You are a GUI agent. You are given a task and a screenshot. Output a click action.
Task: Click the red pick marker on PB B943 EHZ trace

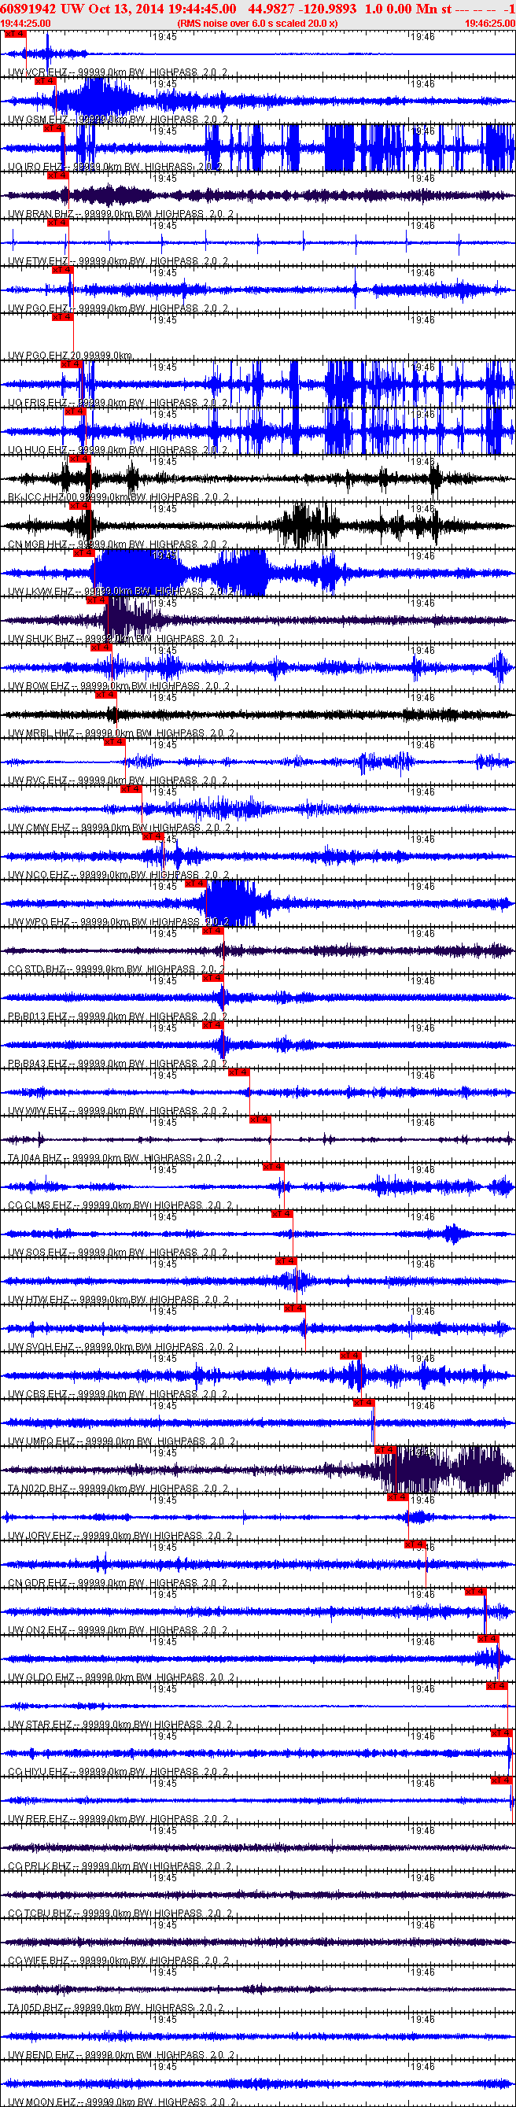[x=212, y=1026]
